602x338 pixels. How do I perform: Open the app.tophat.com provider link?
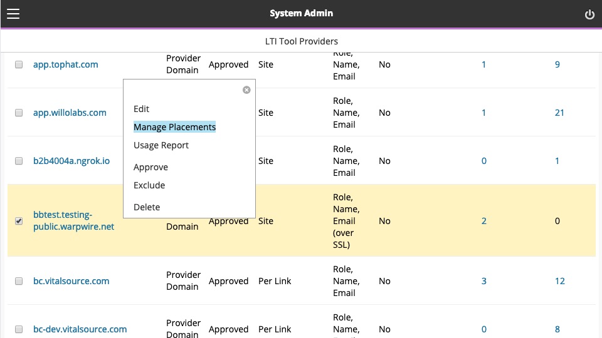click(66, 64)
